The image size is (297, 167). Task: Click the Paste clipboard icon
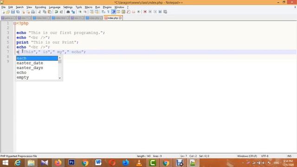50,12
